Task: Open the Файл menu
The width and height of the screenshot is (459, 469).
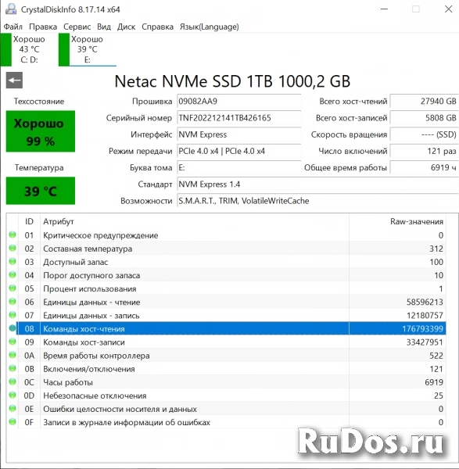Action: [x=13, y=27]
